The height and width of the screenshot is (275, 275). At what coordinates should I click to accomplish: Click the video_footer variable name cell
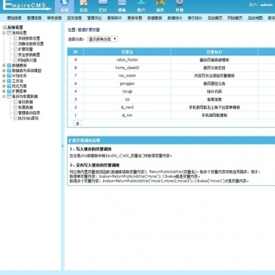tap(127, 60)
